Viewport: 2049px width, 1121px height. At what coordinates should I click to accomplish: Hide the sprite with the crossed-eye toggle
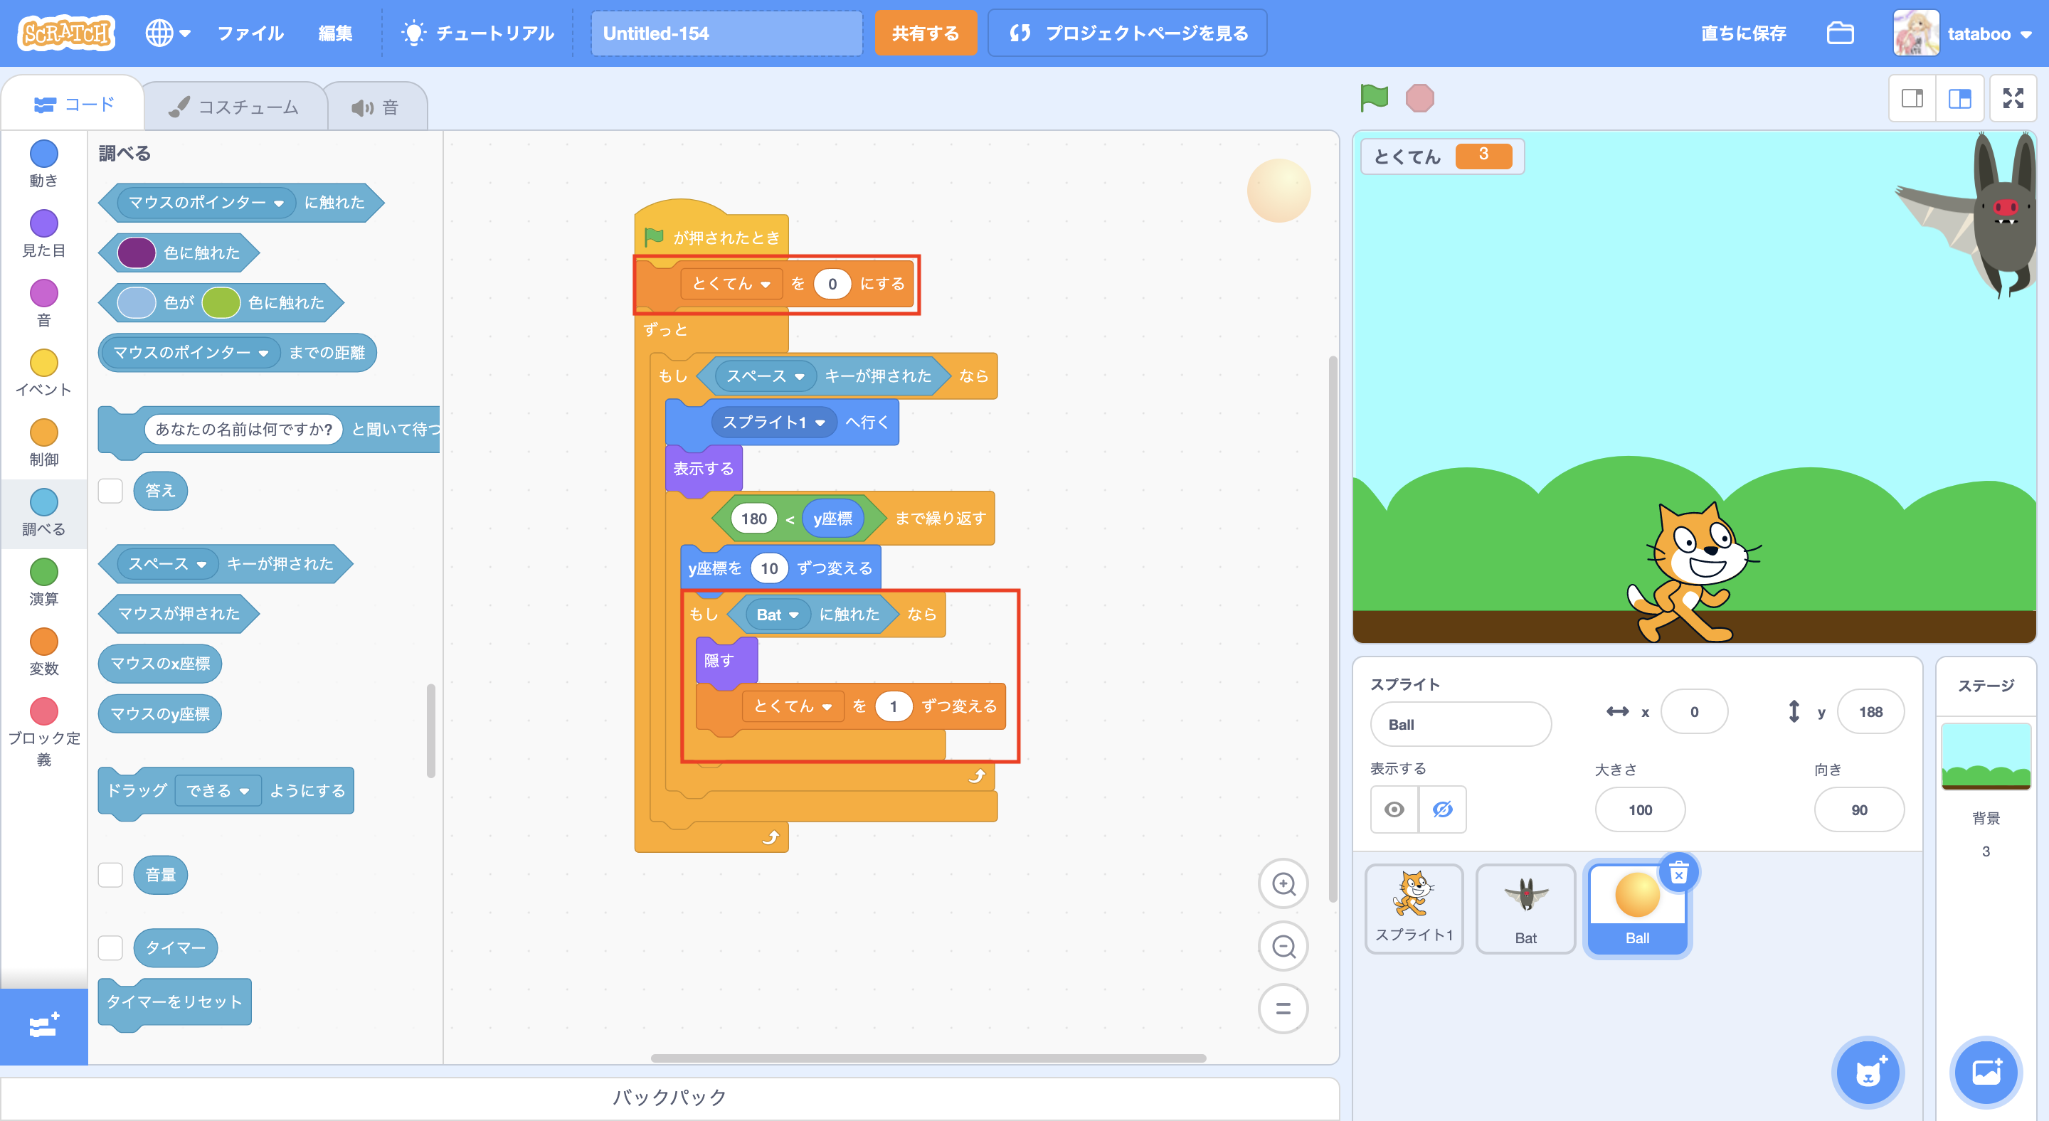click(x=1442, y=809)
